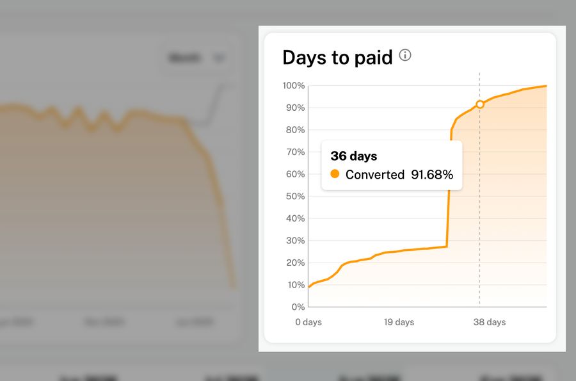The height and width of the screenshot is (381, 576).
Task: Click the 36 days tooltip heading
Action: point(354,156)
